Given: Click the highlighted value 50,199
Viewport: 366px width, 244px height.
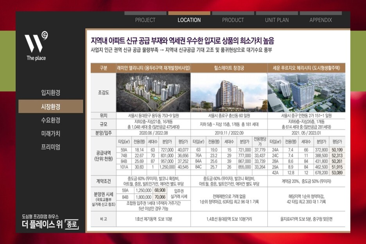Looking at the screenshot, I should click(337, 150).
